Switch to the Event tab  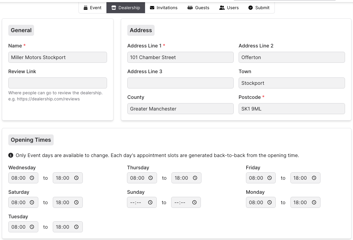[92, 8]
